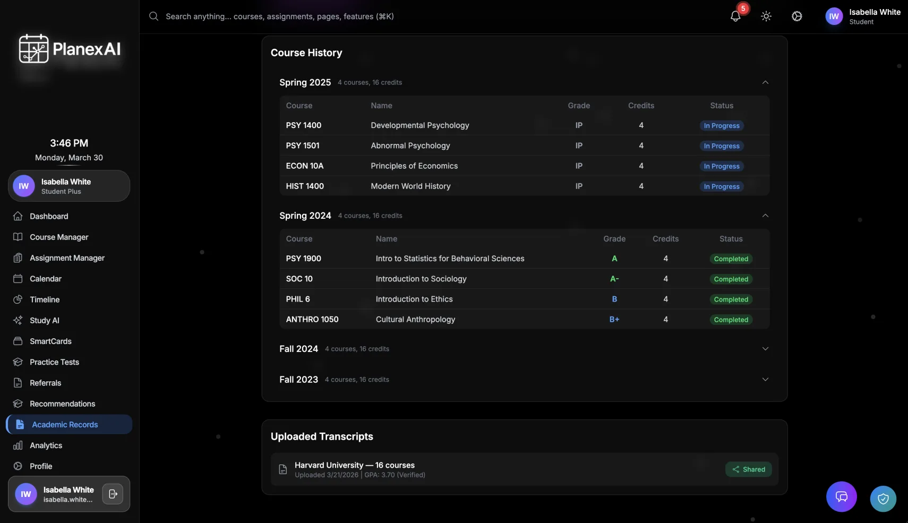Collapse the Spring 2024 semester section
The width and height of the screenshot is (908, 523).
765,216
